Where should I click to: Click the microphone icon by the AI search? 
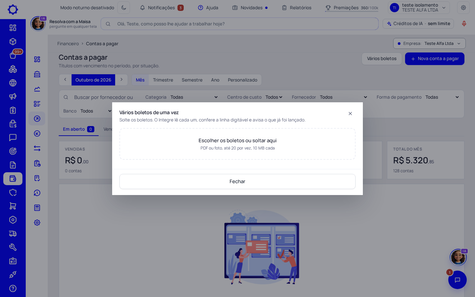[x=464, y=24]
